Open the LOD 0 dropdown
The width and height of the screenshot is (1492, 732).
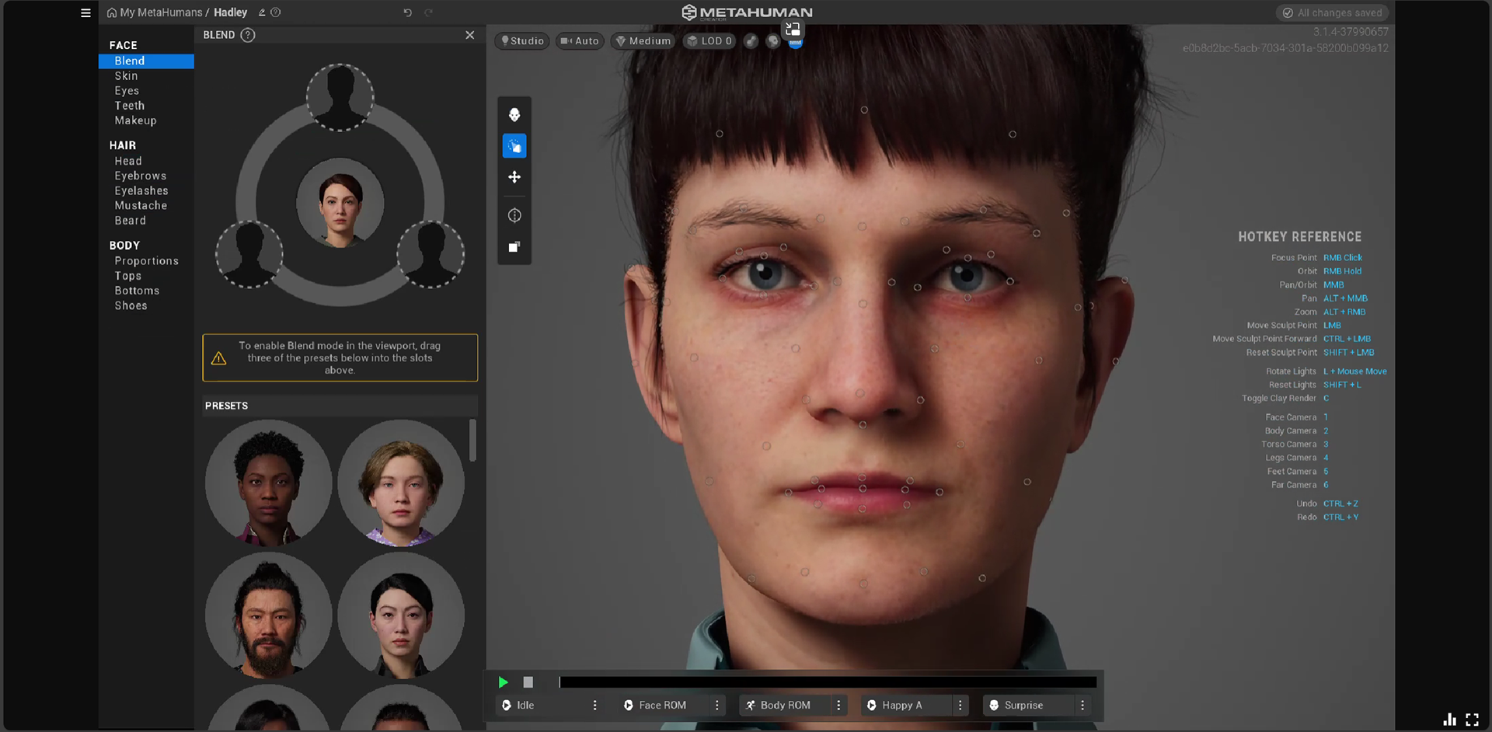coord(709,41)
